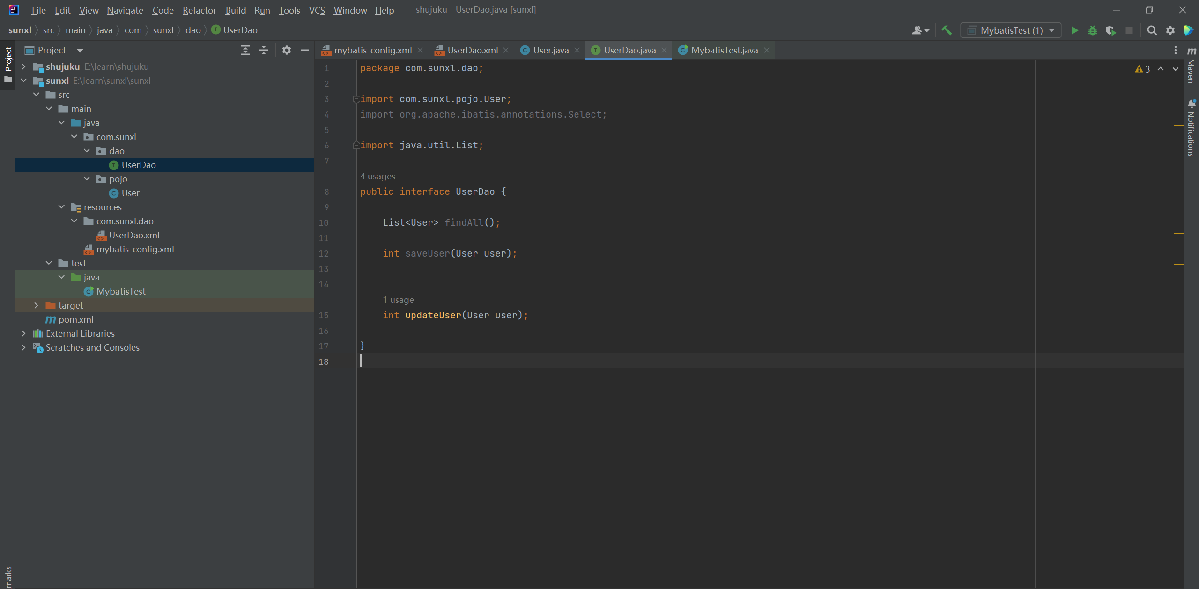1199x589 pixels.
Task: Open the Refactor menu
Action: [199, 10]
